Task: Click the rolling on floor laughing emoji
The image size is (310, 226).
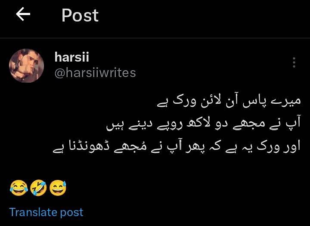Action: point(38,188)
